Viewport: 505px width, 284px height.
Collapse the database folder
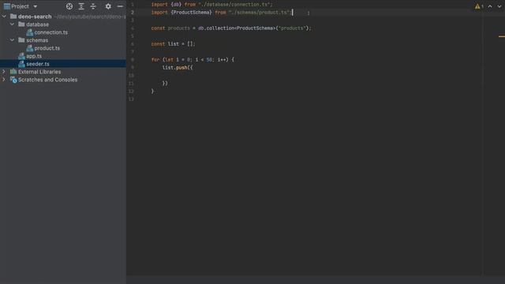coord(13,24)
